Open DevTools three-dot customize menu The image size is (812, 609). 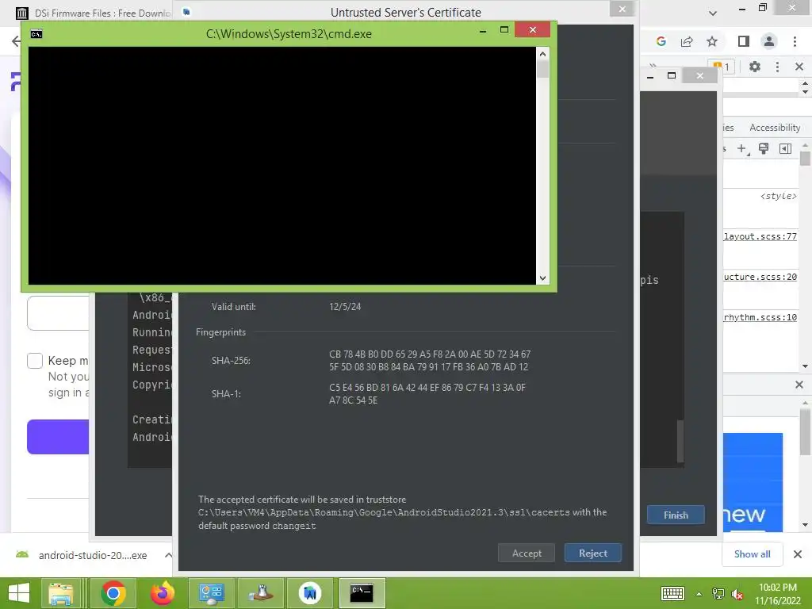[x=777, y=67]
